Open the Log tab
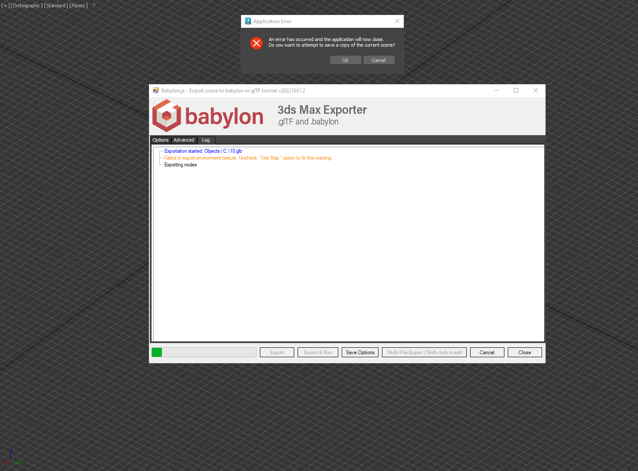This screenshot has width=638, height=471. tap(206, 140)
